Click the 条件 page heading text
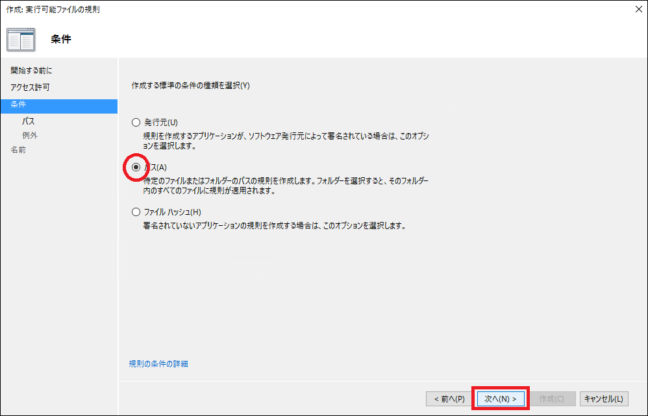This screenshot has width=648, height=416. 61,40
